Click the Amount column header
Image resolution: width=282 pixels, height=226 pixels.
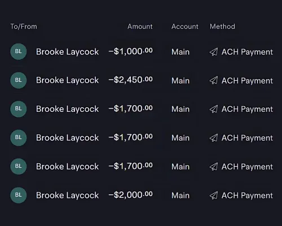140,27
